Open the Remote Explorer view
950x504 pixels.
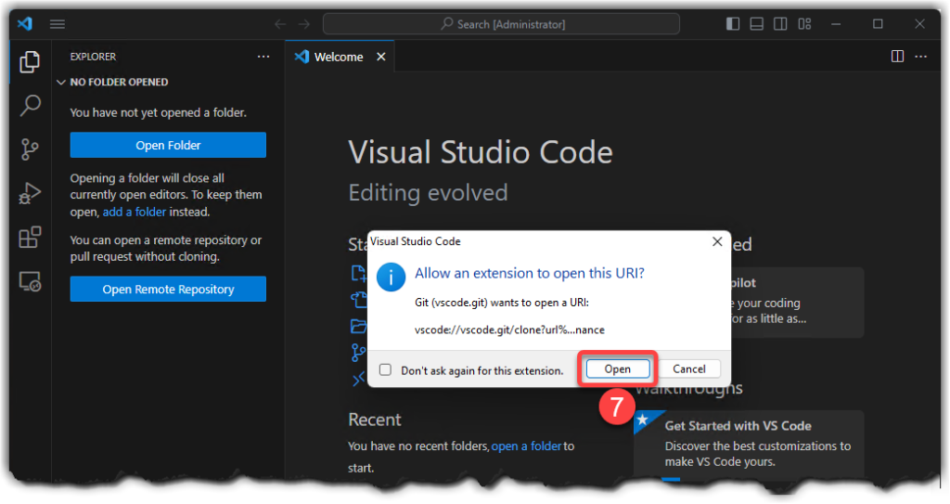[x=30, y=281]
